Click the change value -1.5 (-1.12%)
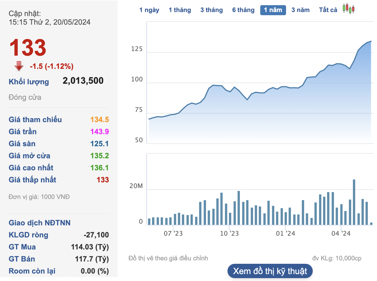377x281 pixels. click(x=52, y=66)
